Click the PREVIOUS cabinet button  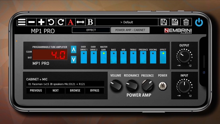(36, 91)
